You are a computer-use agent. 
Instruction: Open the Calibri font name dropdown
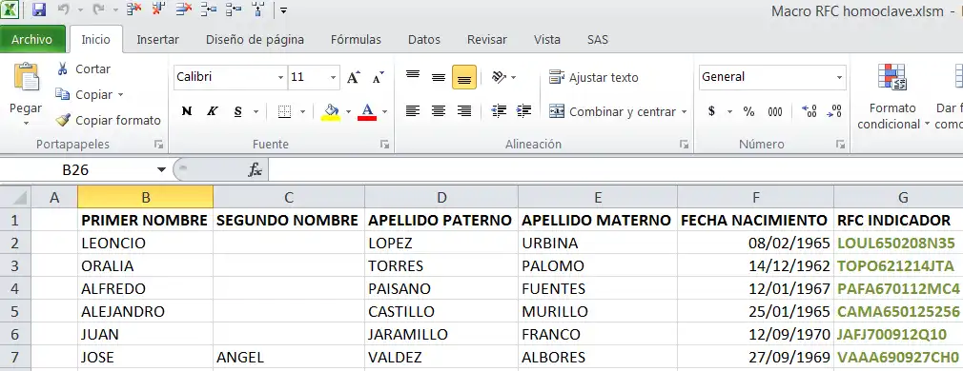coord(280,78)
